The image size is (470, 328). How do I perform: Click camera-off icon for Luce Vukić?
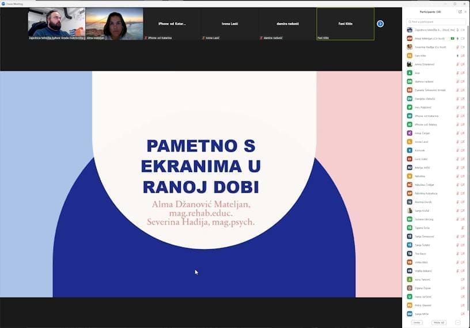tap(463, 159)
